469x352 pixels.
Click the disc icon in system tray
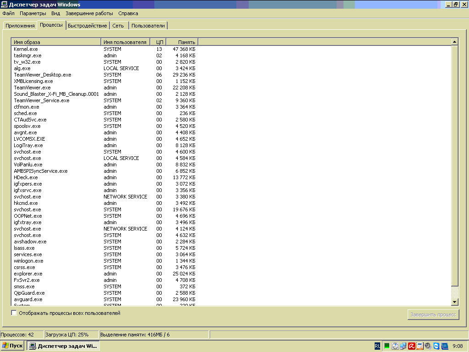click(x=395, y=346)
